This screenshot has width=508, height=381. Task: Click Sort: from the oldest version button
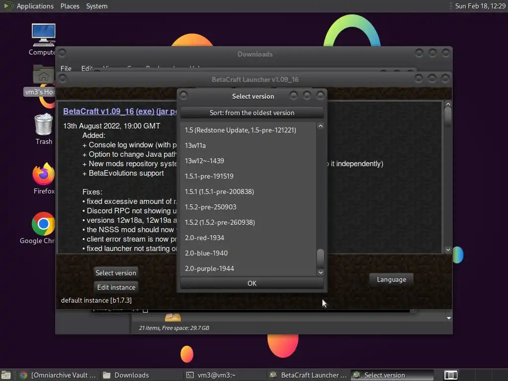pyautogui.click(x=252, y=113)
